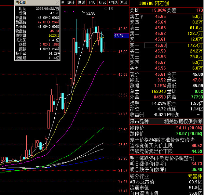Click the 笼子价格 reference header row
204x195 pixels.
pyautogui.click(x=162, y=140)
